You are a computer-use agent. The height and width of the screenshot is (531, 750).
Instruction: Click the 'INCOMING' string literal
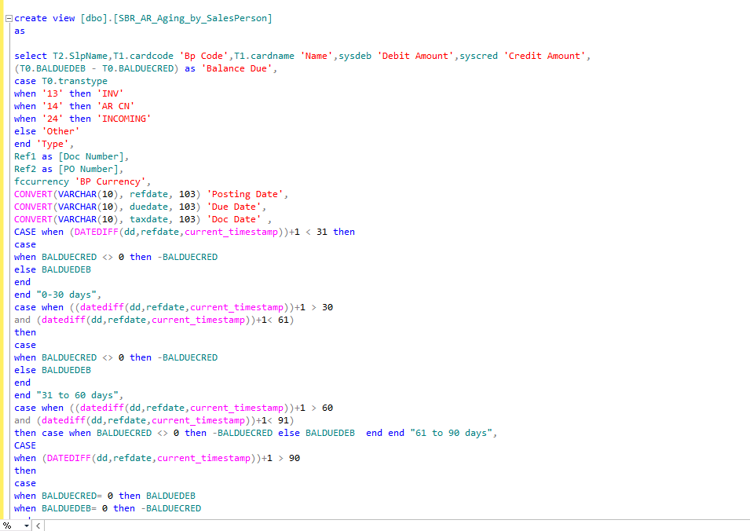pos(124,119)
